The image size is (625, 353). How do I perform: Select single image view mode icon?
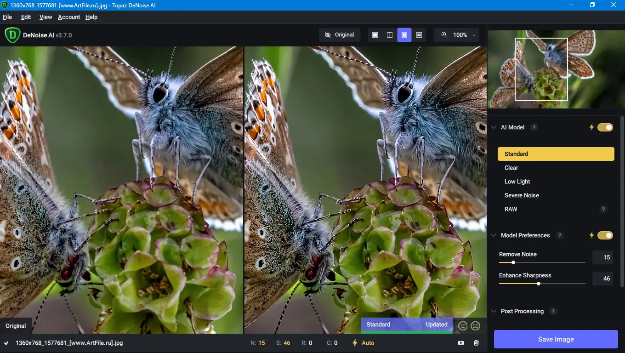pos(375,35)
